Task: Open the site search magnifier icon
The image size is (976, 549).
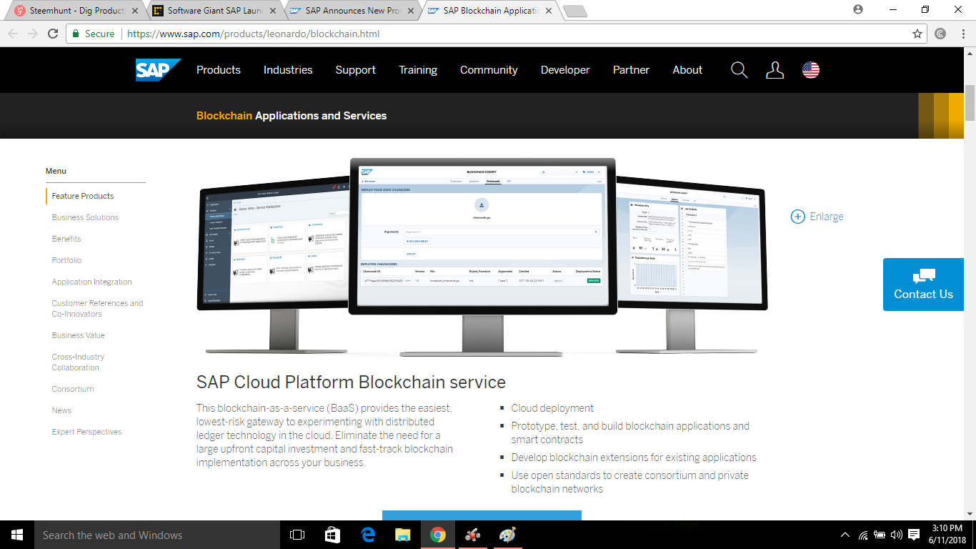Action: [x=740, y=70]
